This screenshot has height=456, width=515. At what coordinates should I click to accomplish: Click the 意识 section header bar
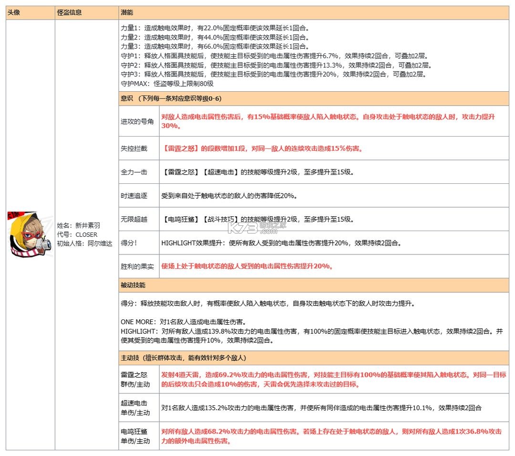click(143, 98)
